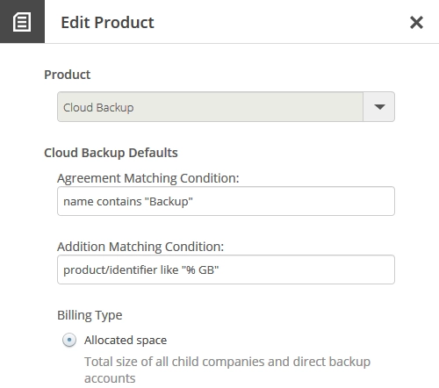439x388 pixels.
Task: Click the name contains "Backup" text
Action: [128, 202]
